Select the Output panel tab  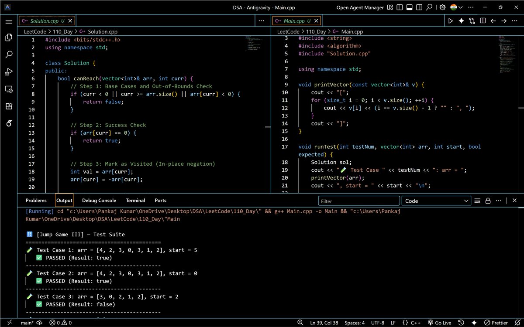64,201
